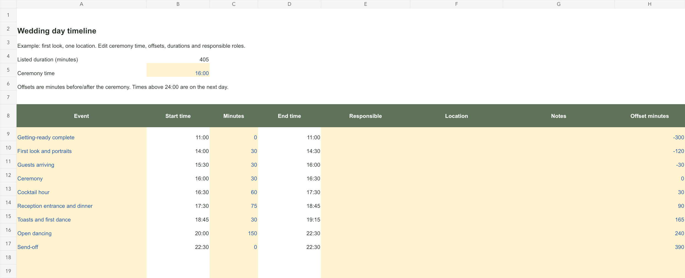685x278 pixels.
Task: Click the 'Ceremony time' label cell
Action: [81, 70]
